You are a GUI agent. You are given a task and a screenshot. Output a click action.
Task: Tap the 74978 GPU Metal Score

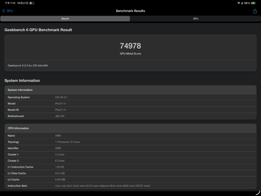(x=130, y=46)
